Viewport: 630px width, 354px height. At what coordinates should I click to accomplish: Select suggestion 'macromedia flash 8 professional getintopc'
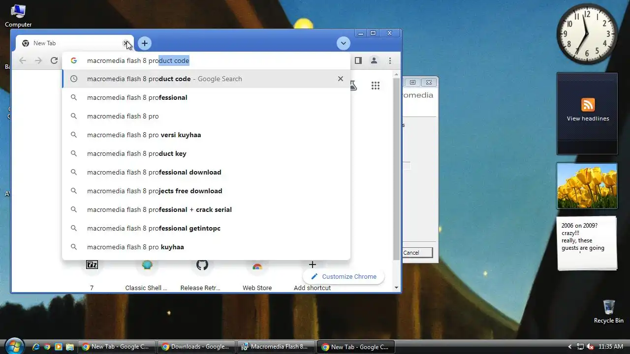206,228
